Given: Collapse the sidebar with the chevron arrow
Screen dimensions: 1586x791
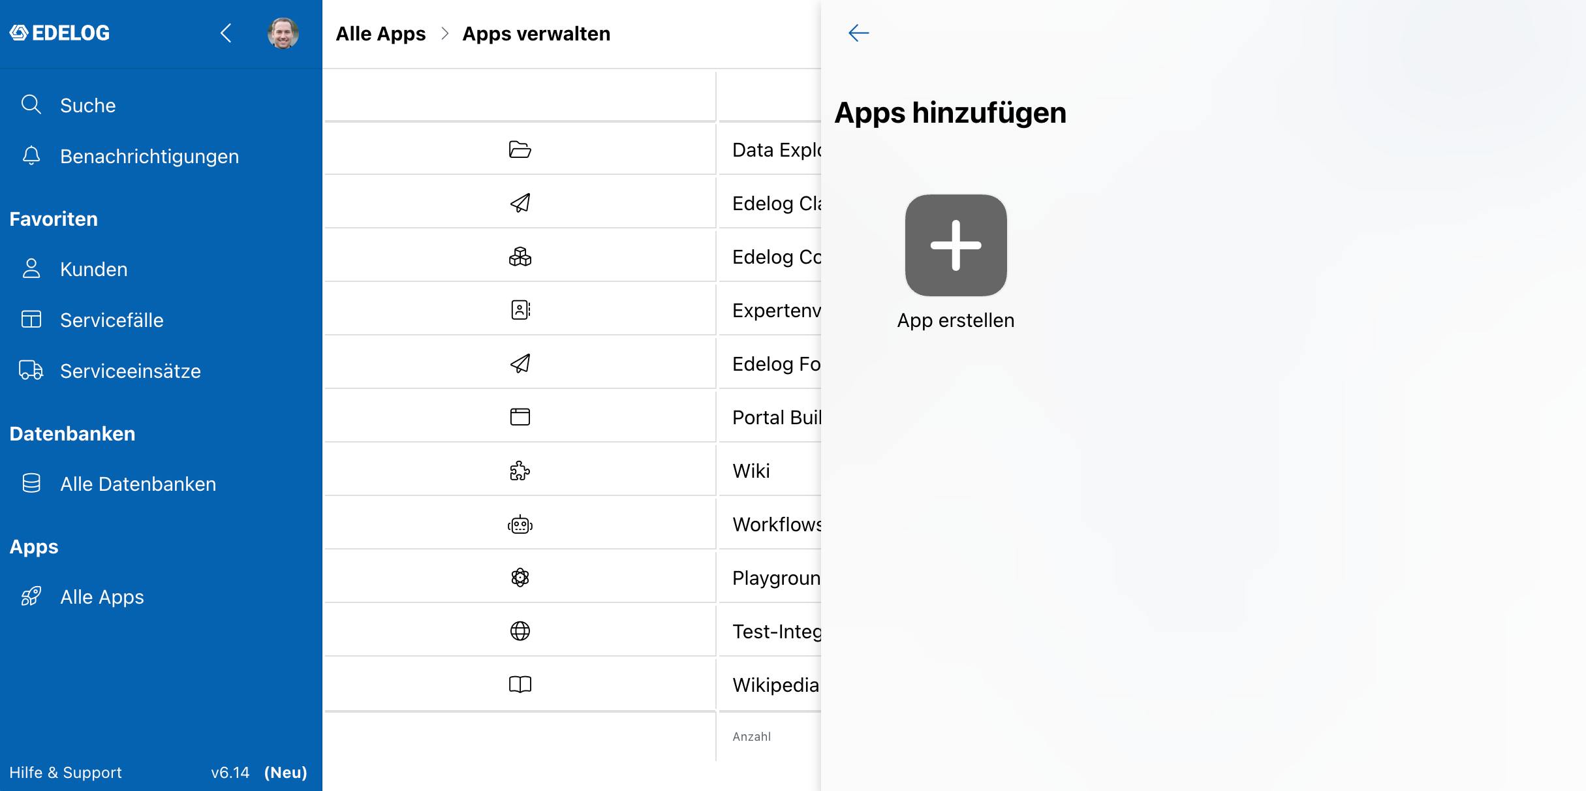Looking at the screenshot, I should [x=226, y=33].
